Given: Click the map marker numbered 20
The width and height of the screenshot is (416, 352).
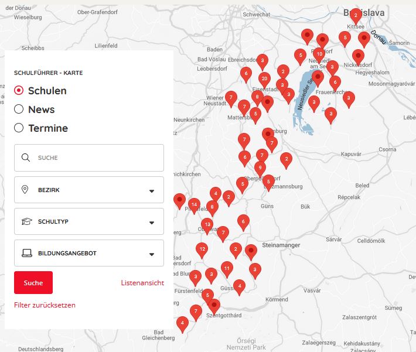Looking at the screenshot, I should pyautogui.click(x=264, y=78).
